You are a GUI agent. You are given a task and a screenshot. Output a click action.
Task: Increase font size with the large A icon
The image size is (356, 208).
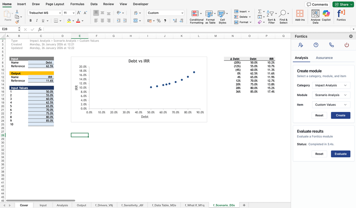click(79, 13)
